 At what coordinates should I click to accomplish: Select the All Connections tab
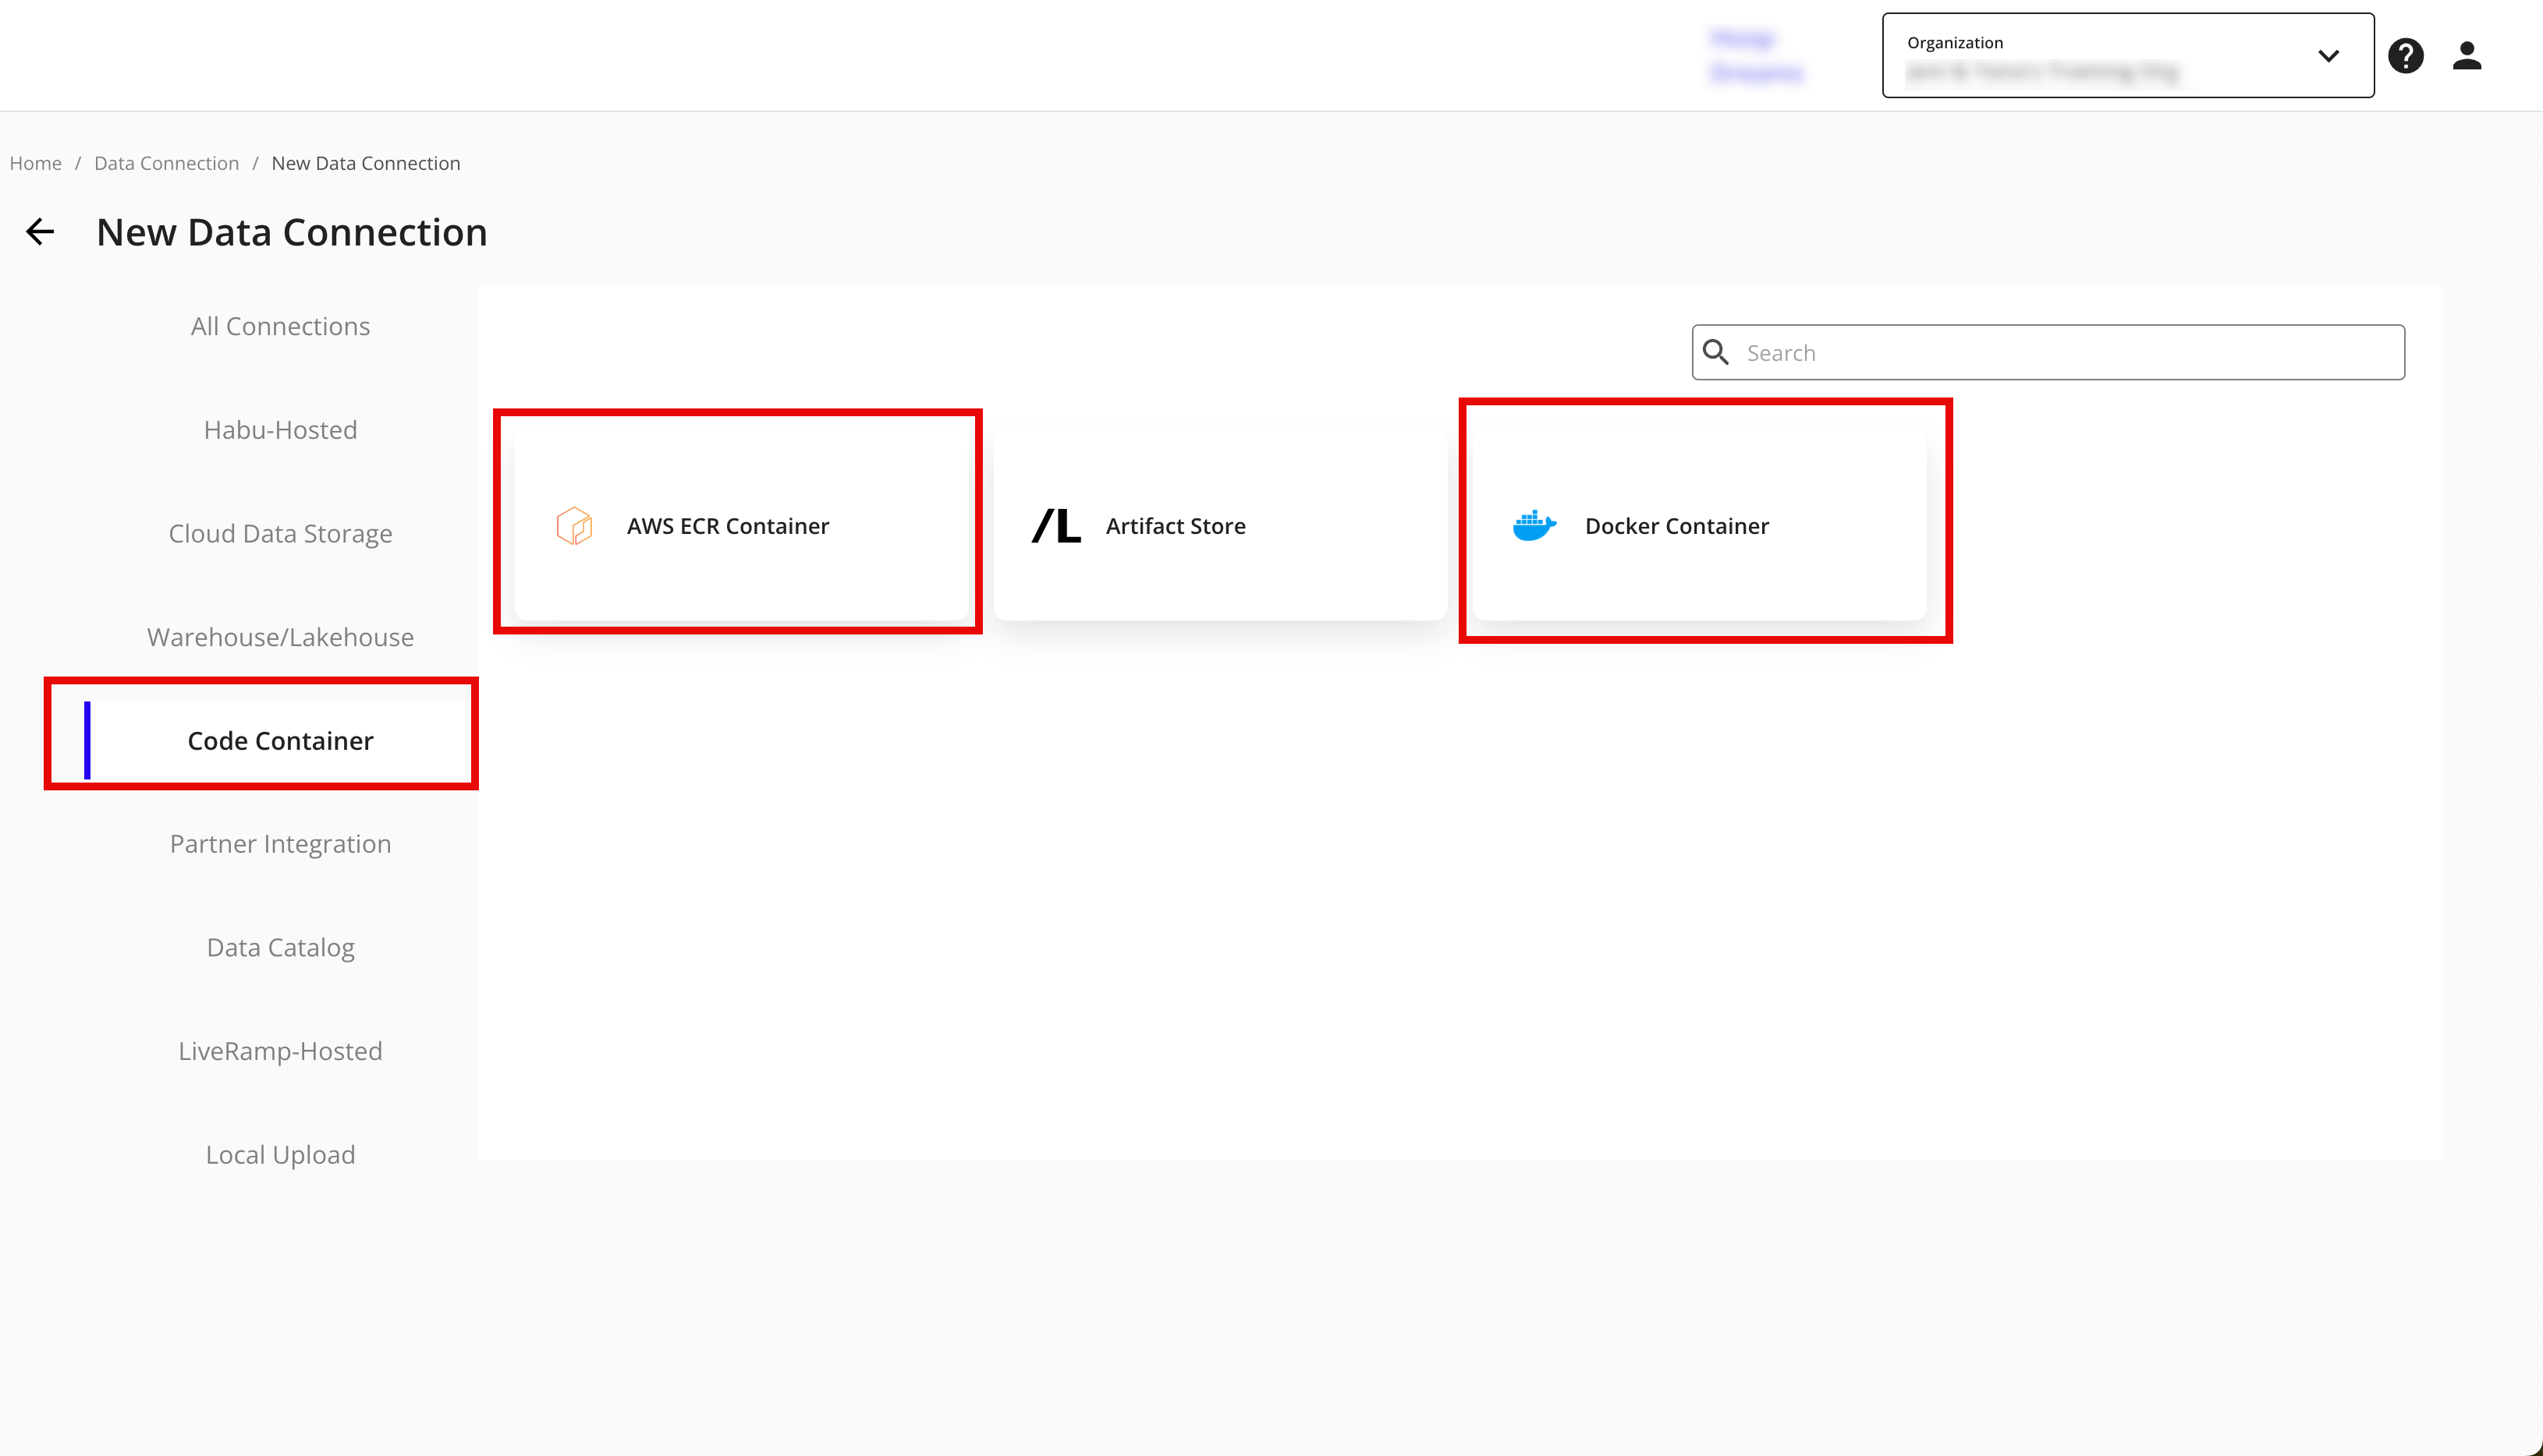(280, 326)
